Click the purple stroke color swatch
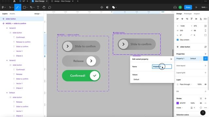The width and height of the screenshot is (209, 117). coord(178,103)
